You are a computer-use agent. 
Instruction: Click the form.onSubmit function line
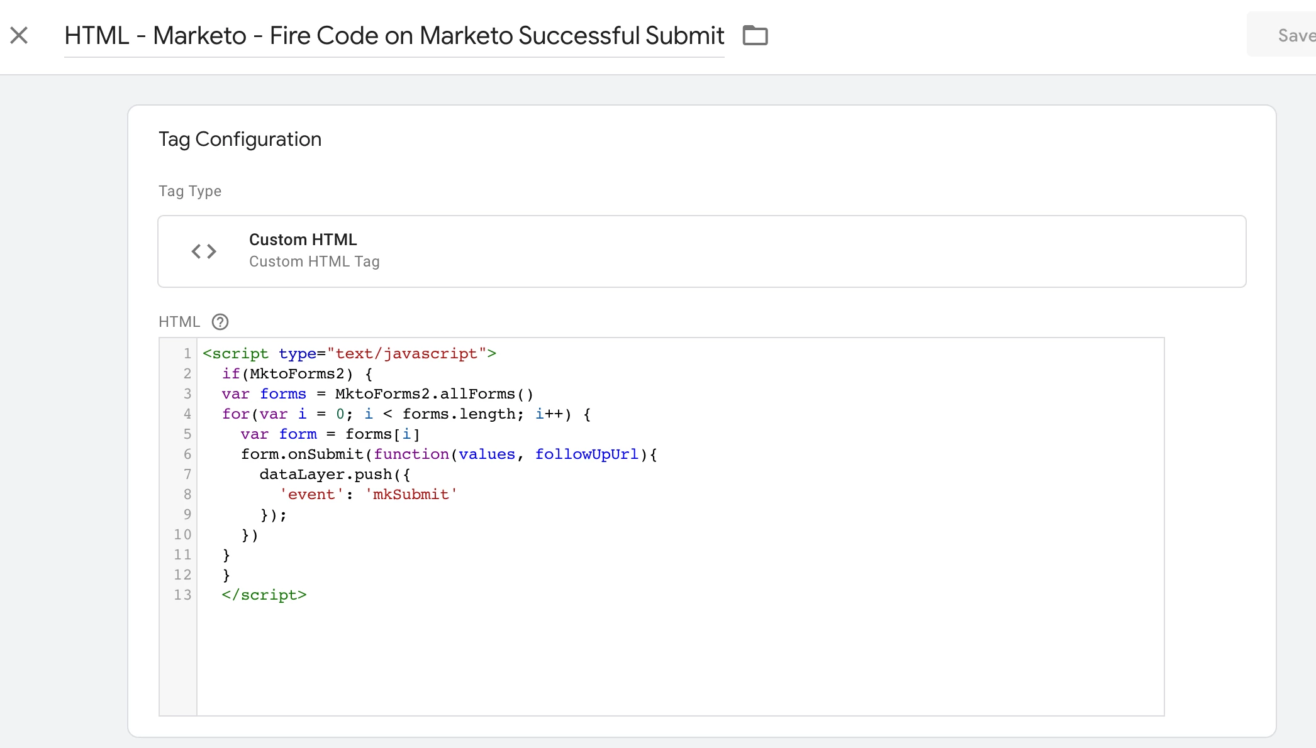click(x=449, y=454)
